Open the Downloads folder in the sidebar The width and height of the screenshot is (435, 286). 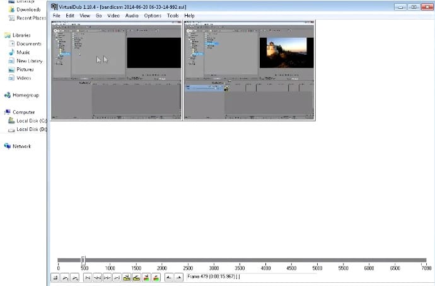coord(28,9)
